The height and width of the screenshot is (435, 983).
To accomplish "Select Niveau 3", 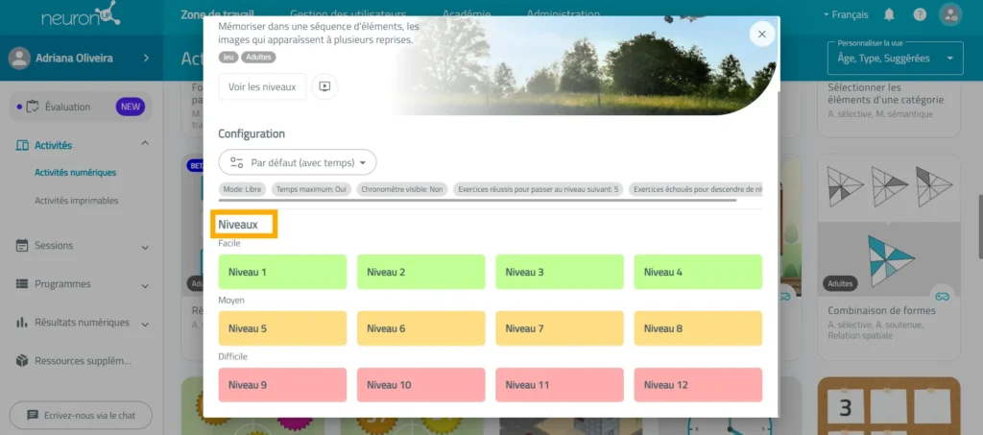I will (560, 272).
